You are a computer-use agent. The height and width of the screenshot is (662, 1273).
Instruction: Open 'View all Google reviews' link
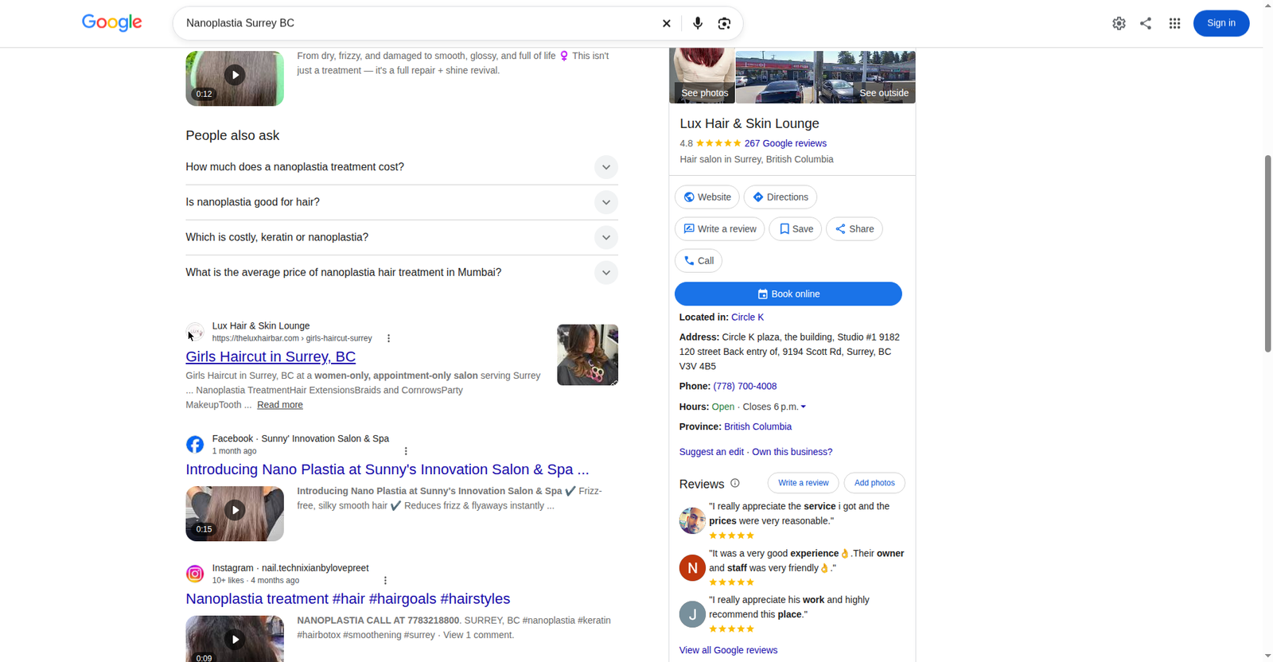[x=728, y=650]
